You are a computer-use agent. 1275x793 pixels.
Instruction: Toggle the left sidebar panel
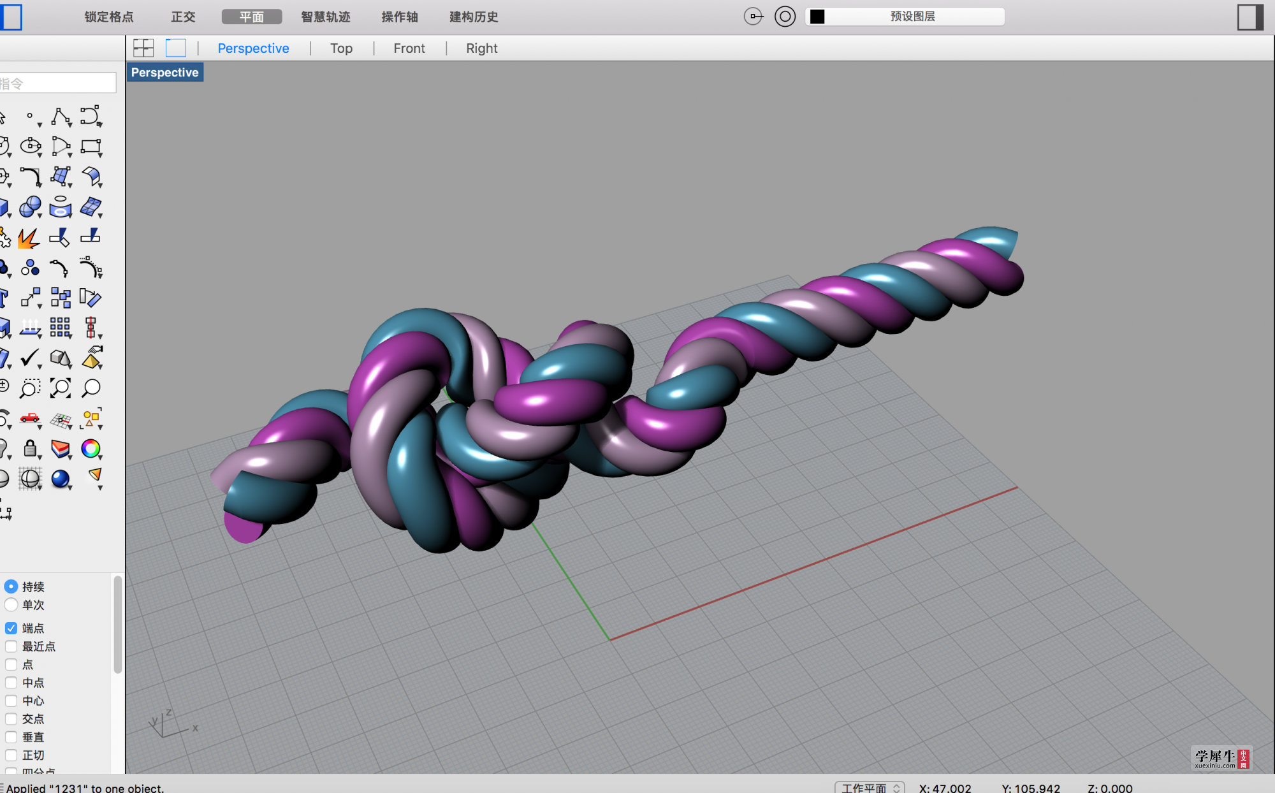[x=11, y=17]
